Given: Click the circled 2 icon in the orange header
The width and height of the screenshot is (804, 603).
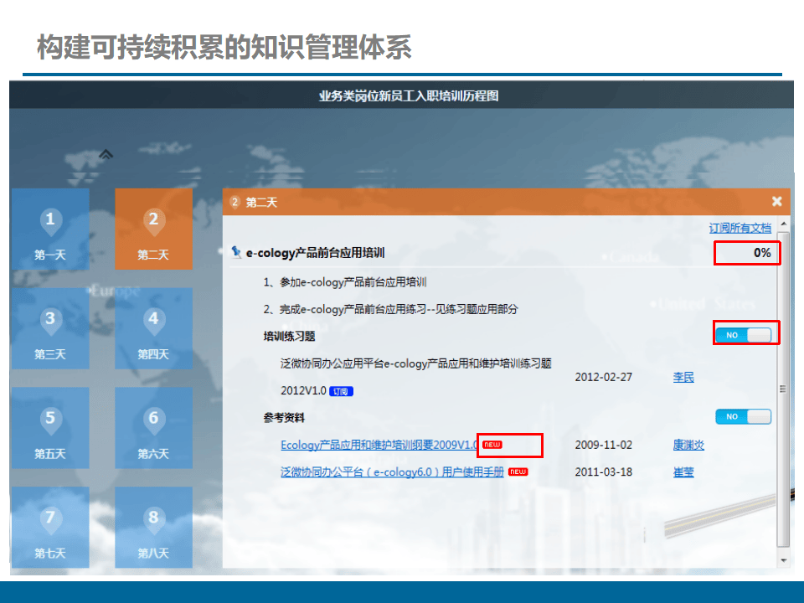Looking at the screenshot, I should [x=234, y=202].
